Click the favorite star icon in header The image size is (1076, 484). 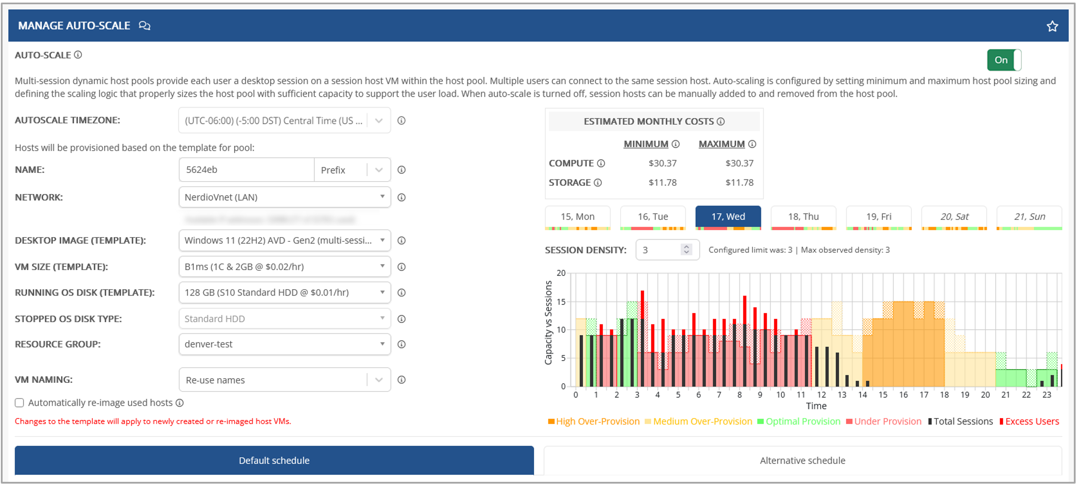pos(1052,26)
